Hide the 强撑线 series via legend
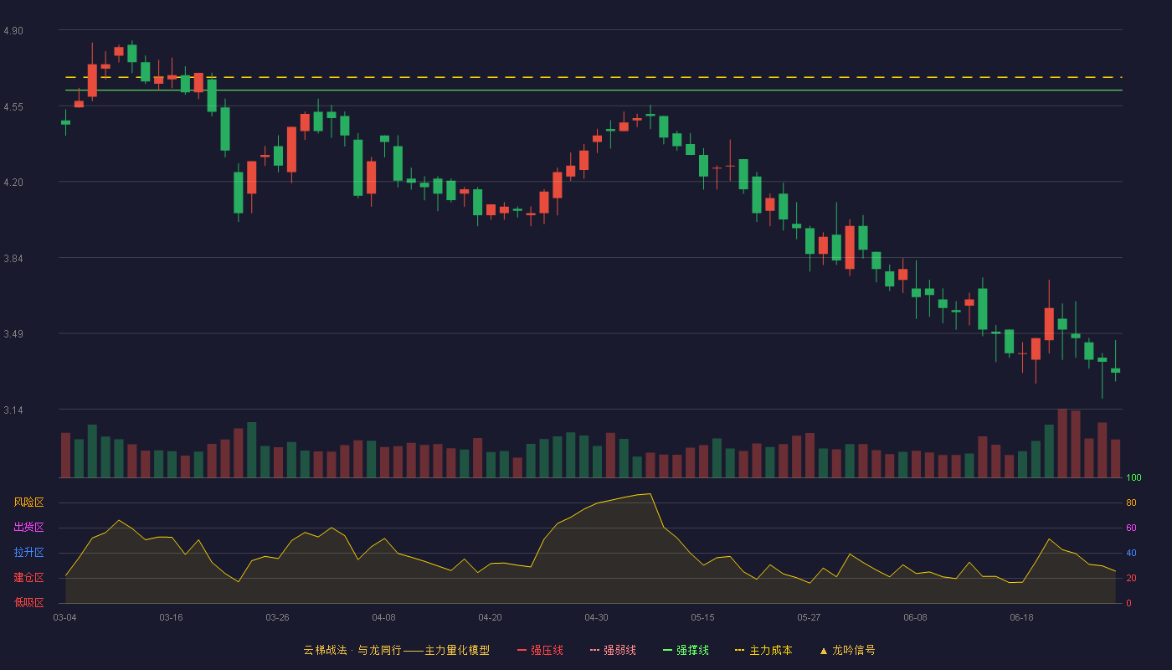This screenshot has height=670, width=1172. coord(686,650)
